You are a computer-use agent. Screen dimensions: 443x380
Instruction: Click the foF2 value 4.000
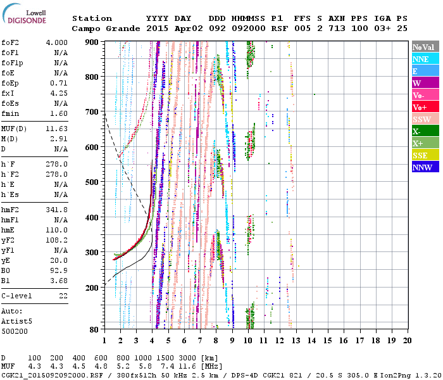(57, 42)
